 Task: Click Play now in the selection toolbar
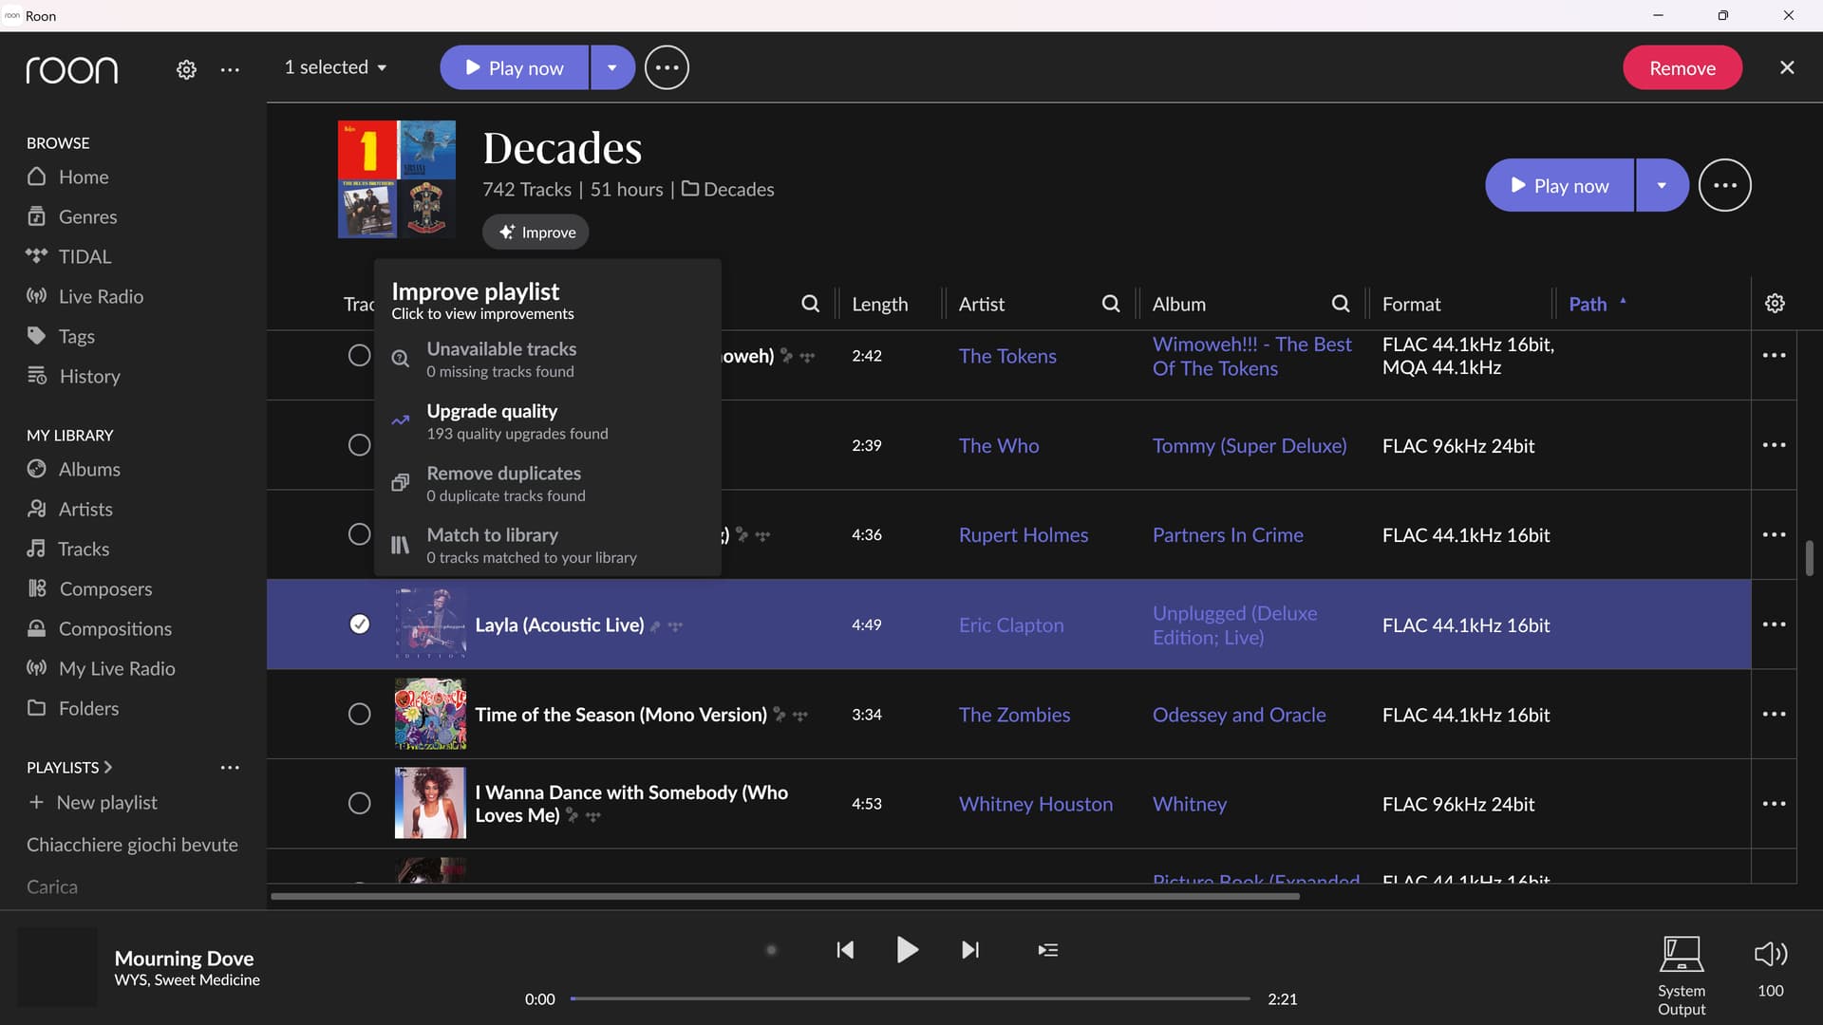coord(515,67)
